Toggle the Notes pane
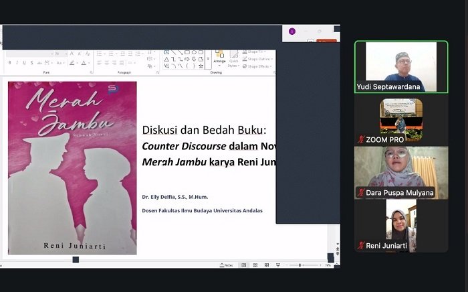 [x=226, y=265]
